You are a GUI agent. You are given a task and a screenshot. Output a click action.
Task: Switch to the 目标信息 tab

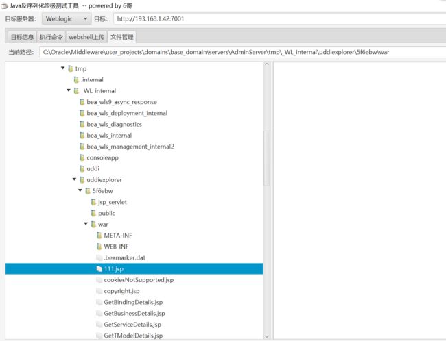22,37
